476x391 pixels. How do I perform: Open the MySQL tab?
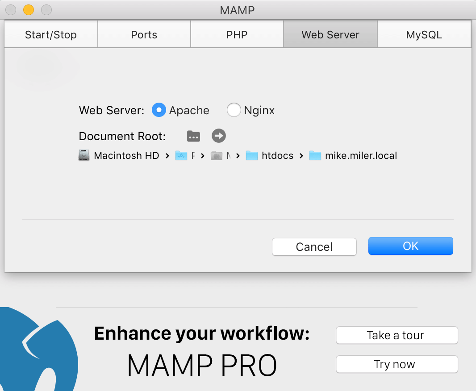(x=424, y=35)
